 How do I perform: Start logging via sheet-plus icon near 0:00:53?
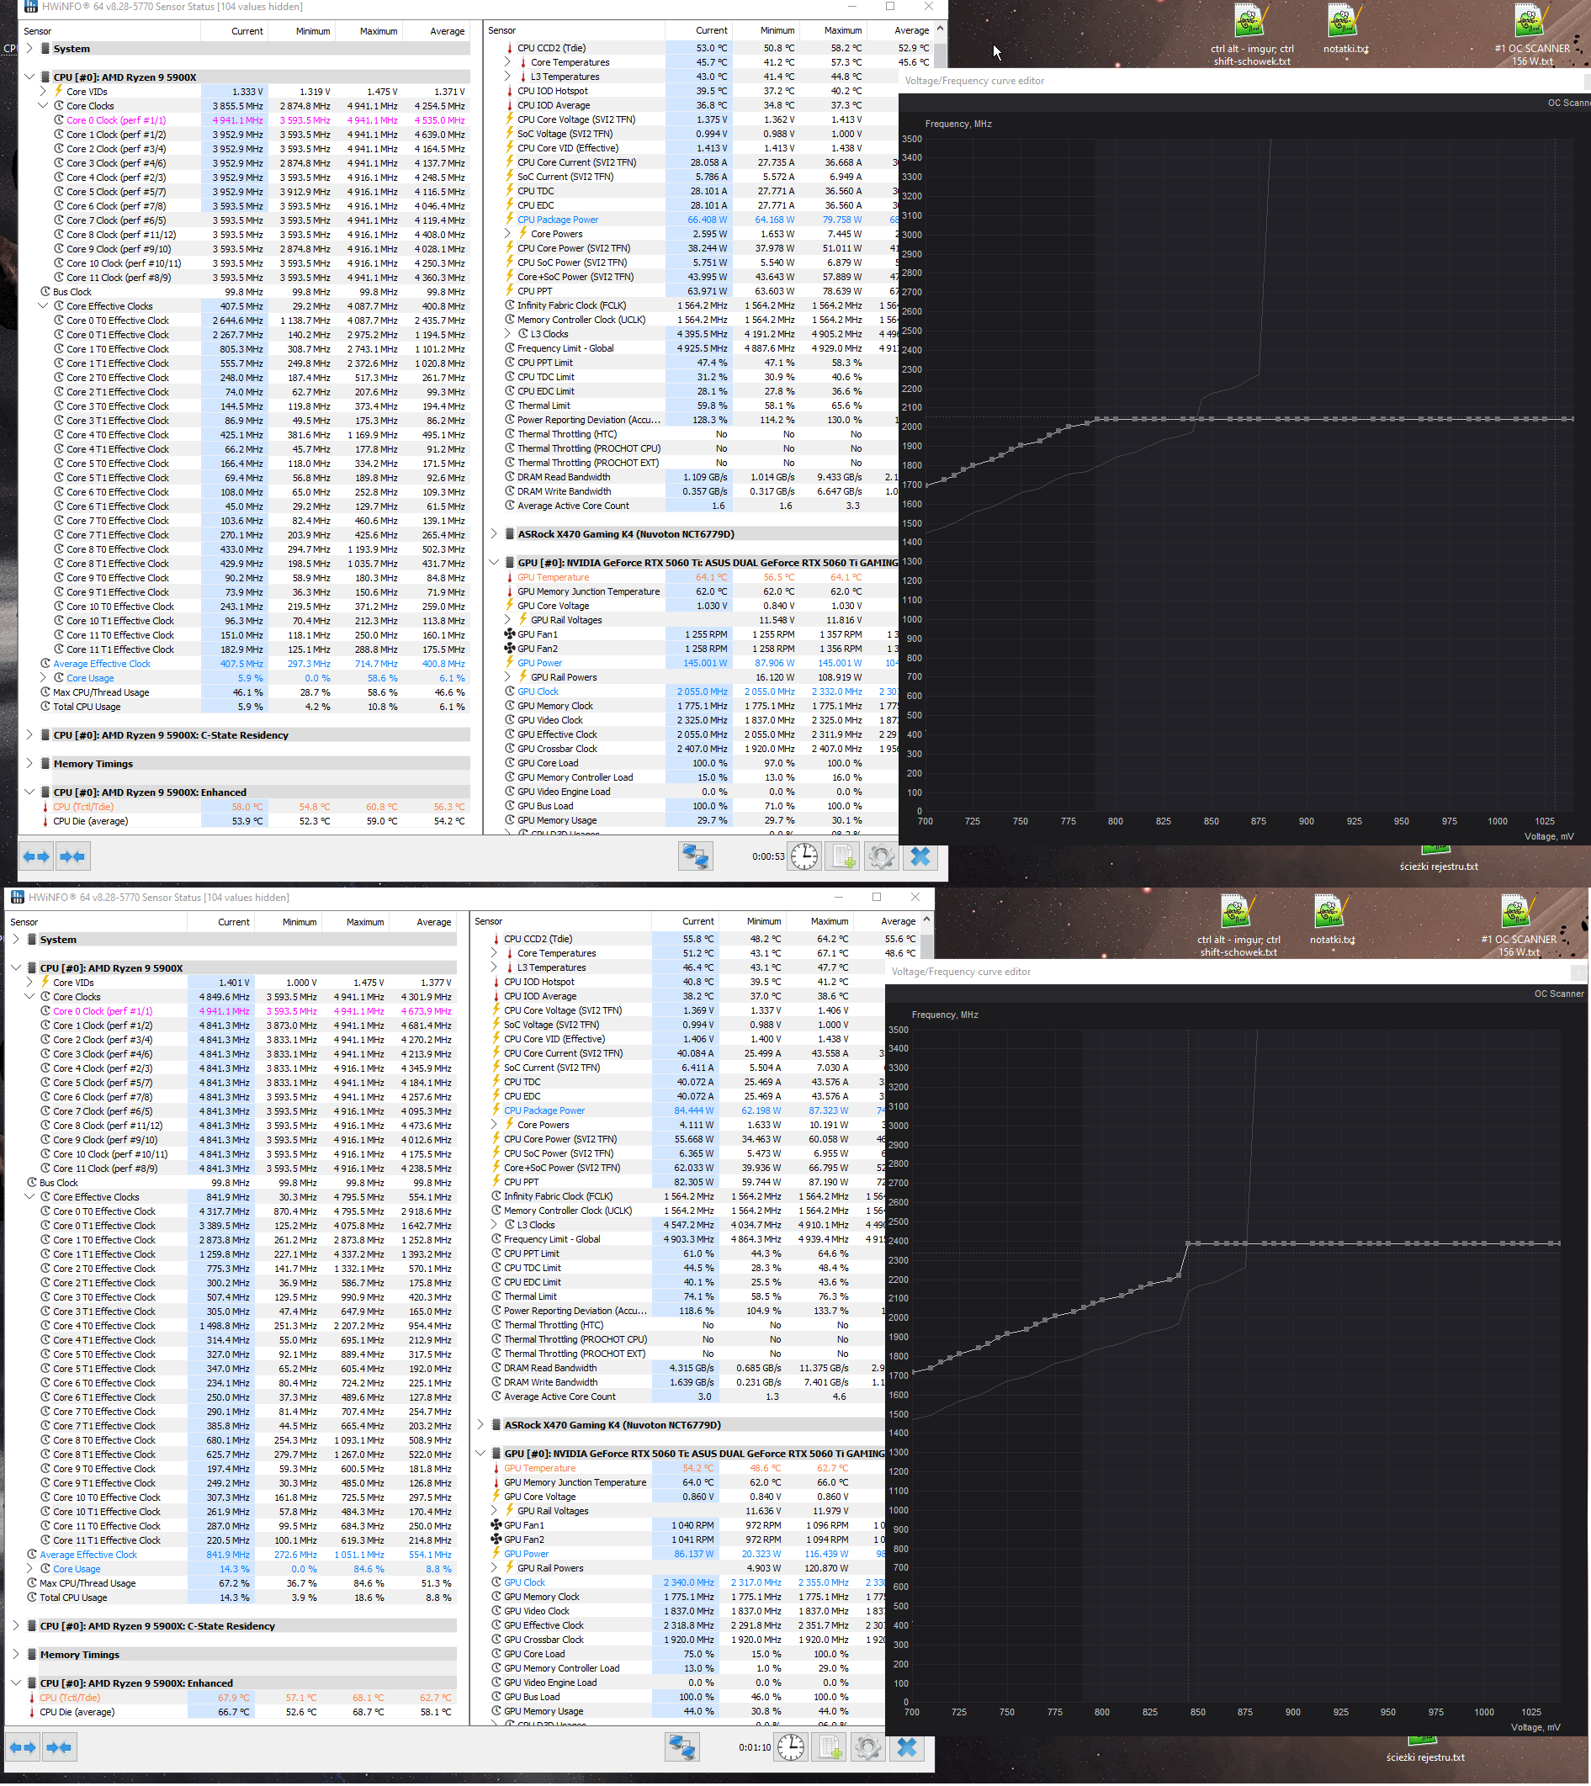tap(843, 856)
